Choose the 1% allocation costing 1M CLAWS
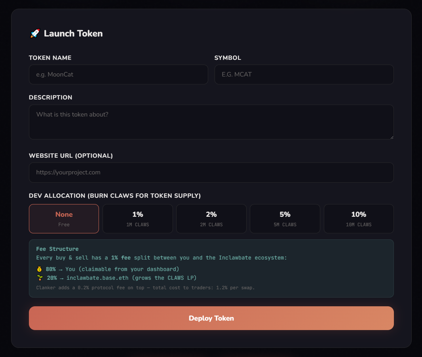 (x=137, y=218)
